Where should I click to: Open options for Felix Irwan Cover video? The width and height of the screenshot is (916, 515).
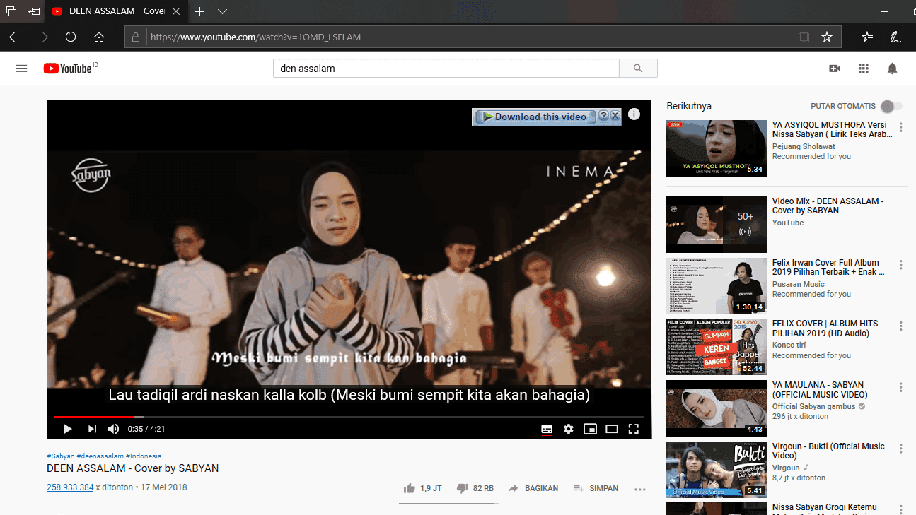pyautogui.click(x=900, y=265)
